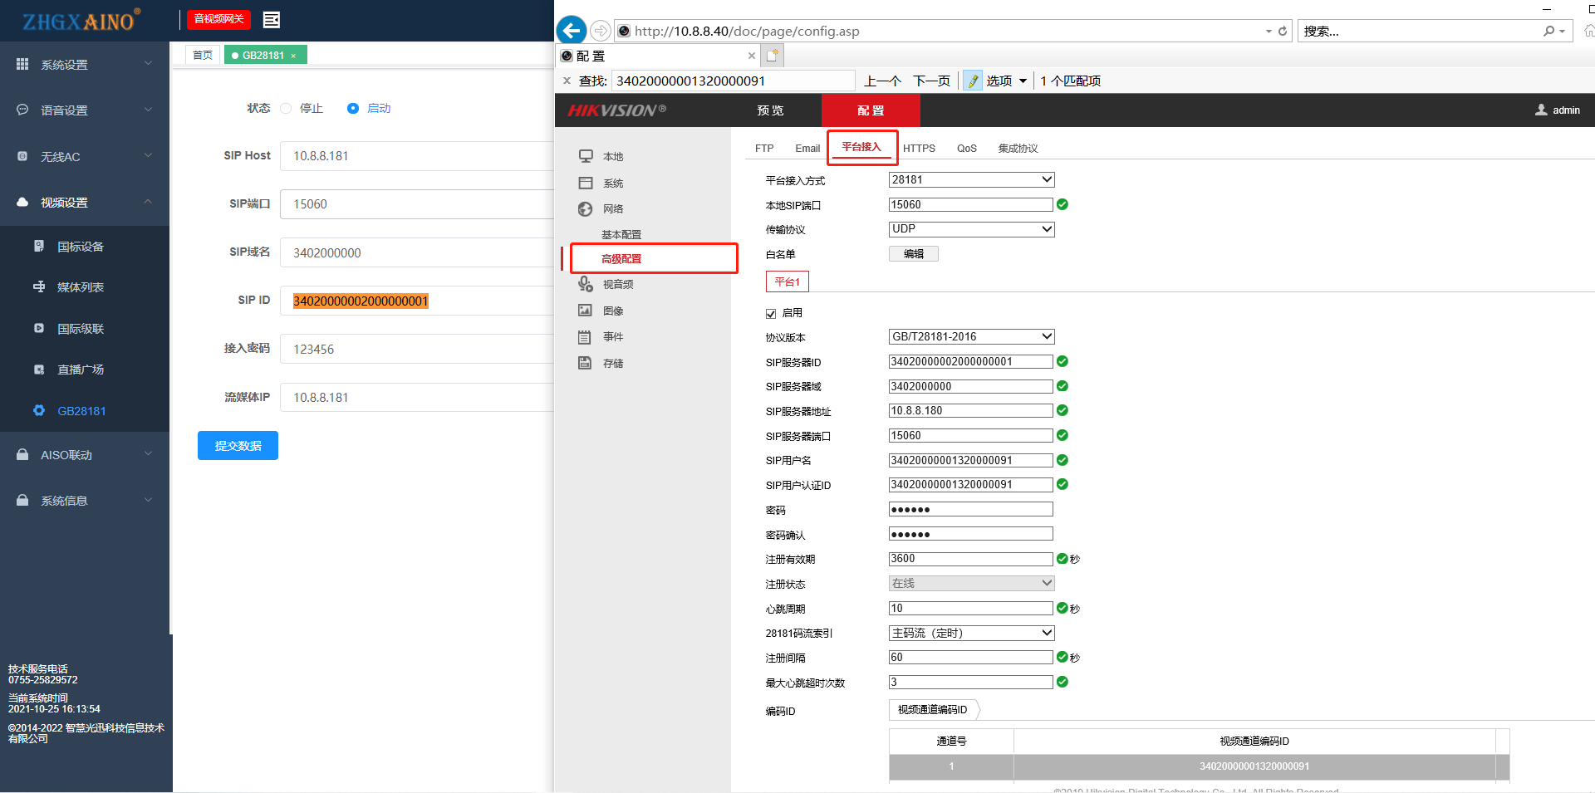
Task: Click the refresh icon in address bar
Action: [1283, 31]
